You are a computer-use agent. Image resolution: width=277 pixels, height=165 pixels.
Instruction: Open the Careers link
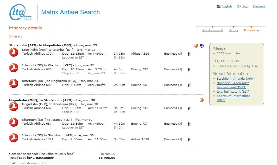pos(259,6)
